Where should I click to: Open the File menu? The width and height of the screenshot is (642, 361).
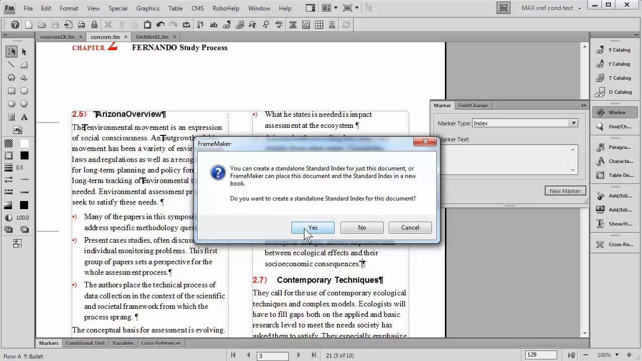28,9
